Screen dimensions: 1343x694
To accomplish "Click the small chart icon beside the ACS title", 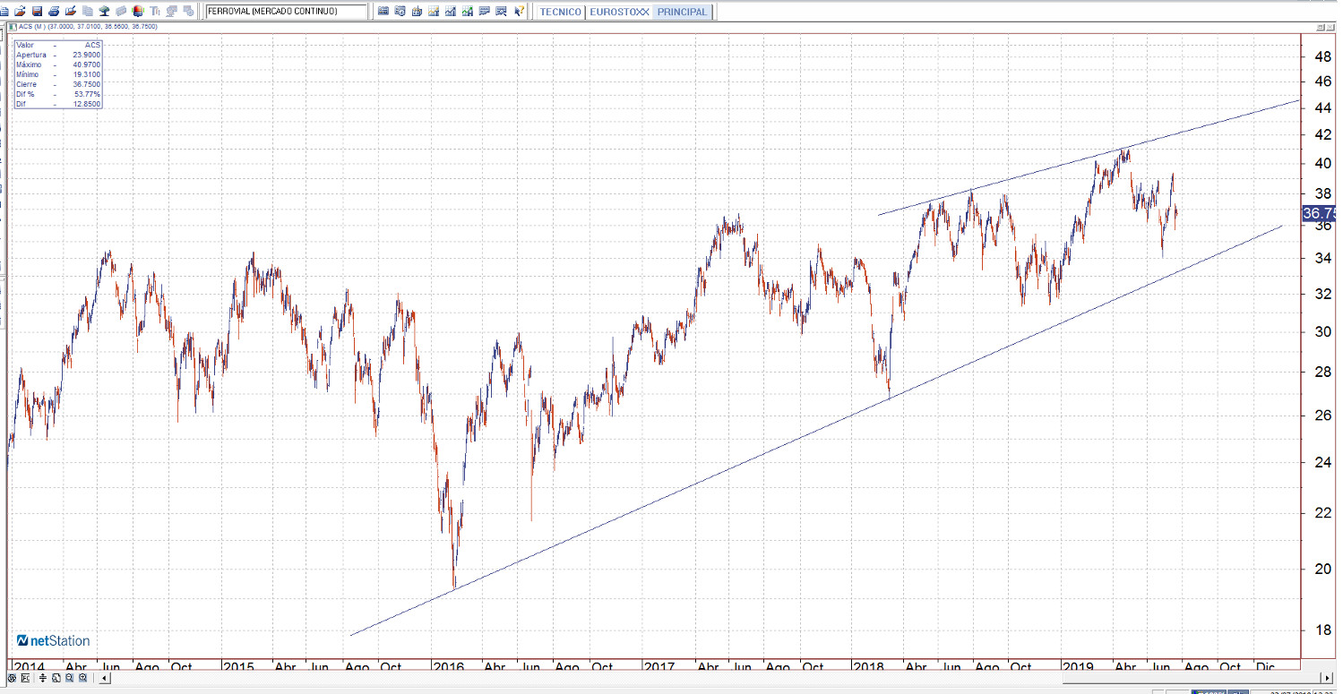I will pos(13,27).
